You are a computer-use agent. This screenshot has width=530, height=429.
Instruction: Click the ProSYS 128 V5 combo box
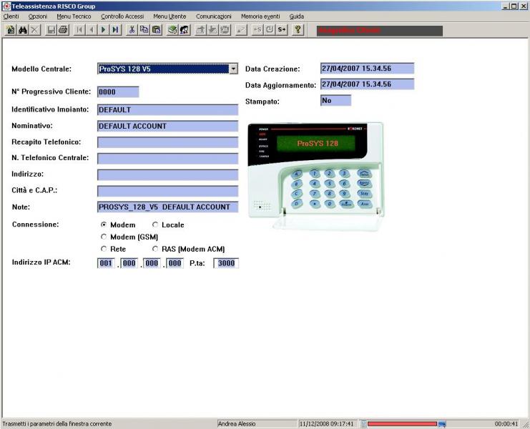click(x=167, y=69)
